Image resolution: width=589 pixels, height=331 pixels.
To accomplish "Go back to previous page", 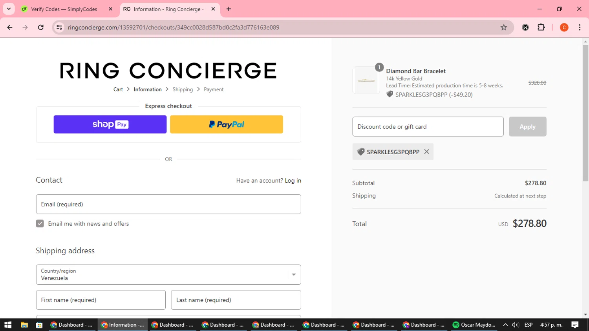I will [10, 27].
